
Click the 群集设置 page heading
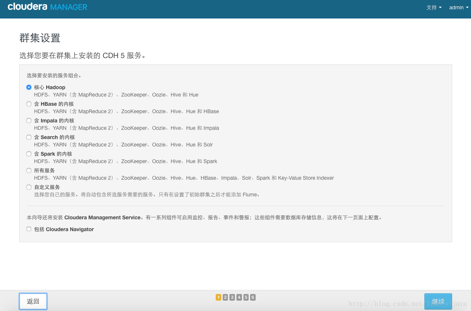tap(40, 38)
